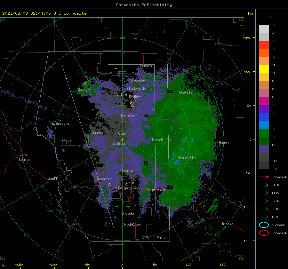
Task: Click the Olds city label
Action: click(x=122, y=133)
